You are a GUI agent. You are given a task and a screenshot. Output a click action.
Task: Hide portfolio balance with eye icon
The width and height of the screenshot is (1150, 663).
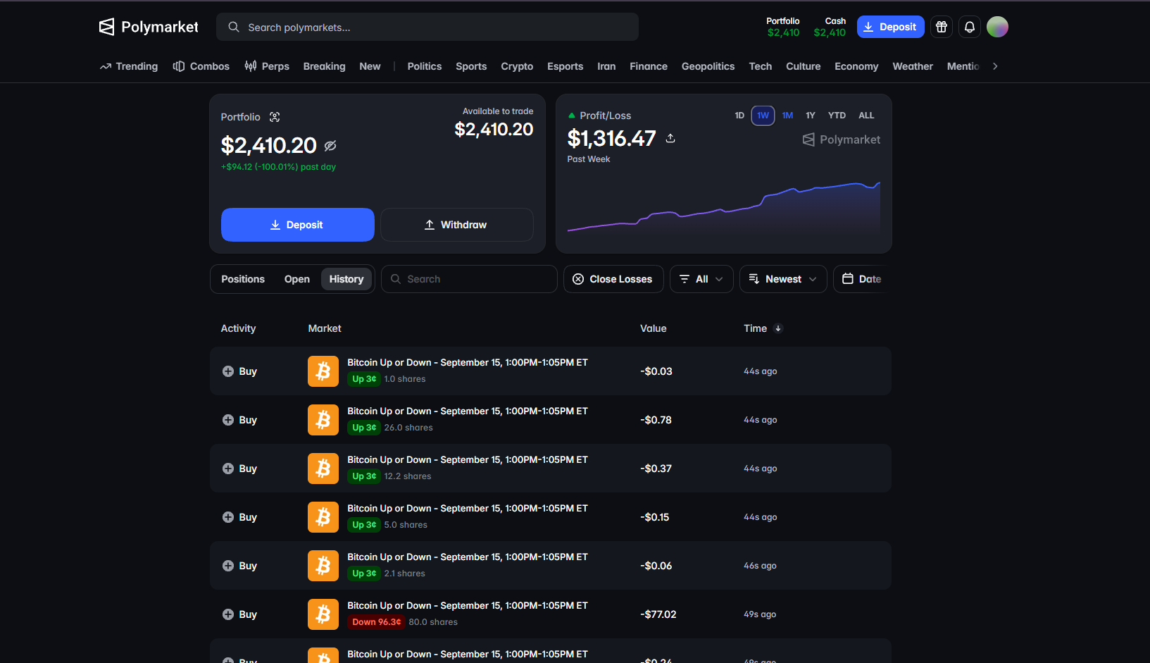coord(330,146)
